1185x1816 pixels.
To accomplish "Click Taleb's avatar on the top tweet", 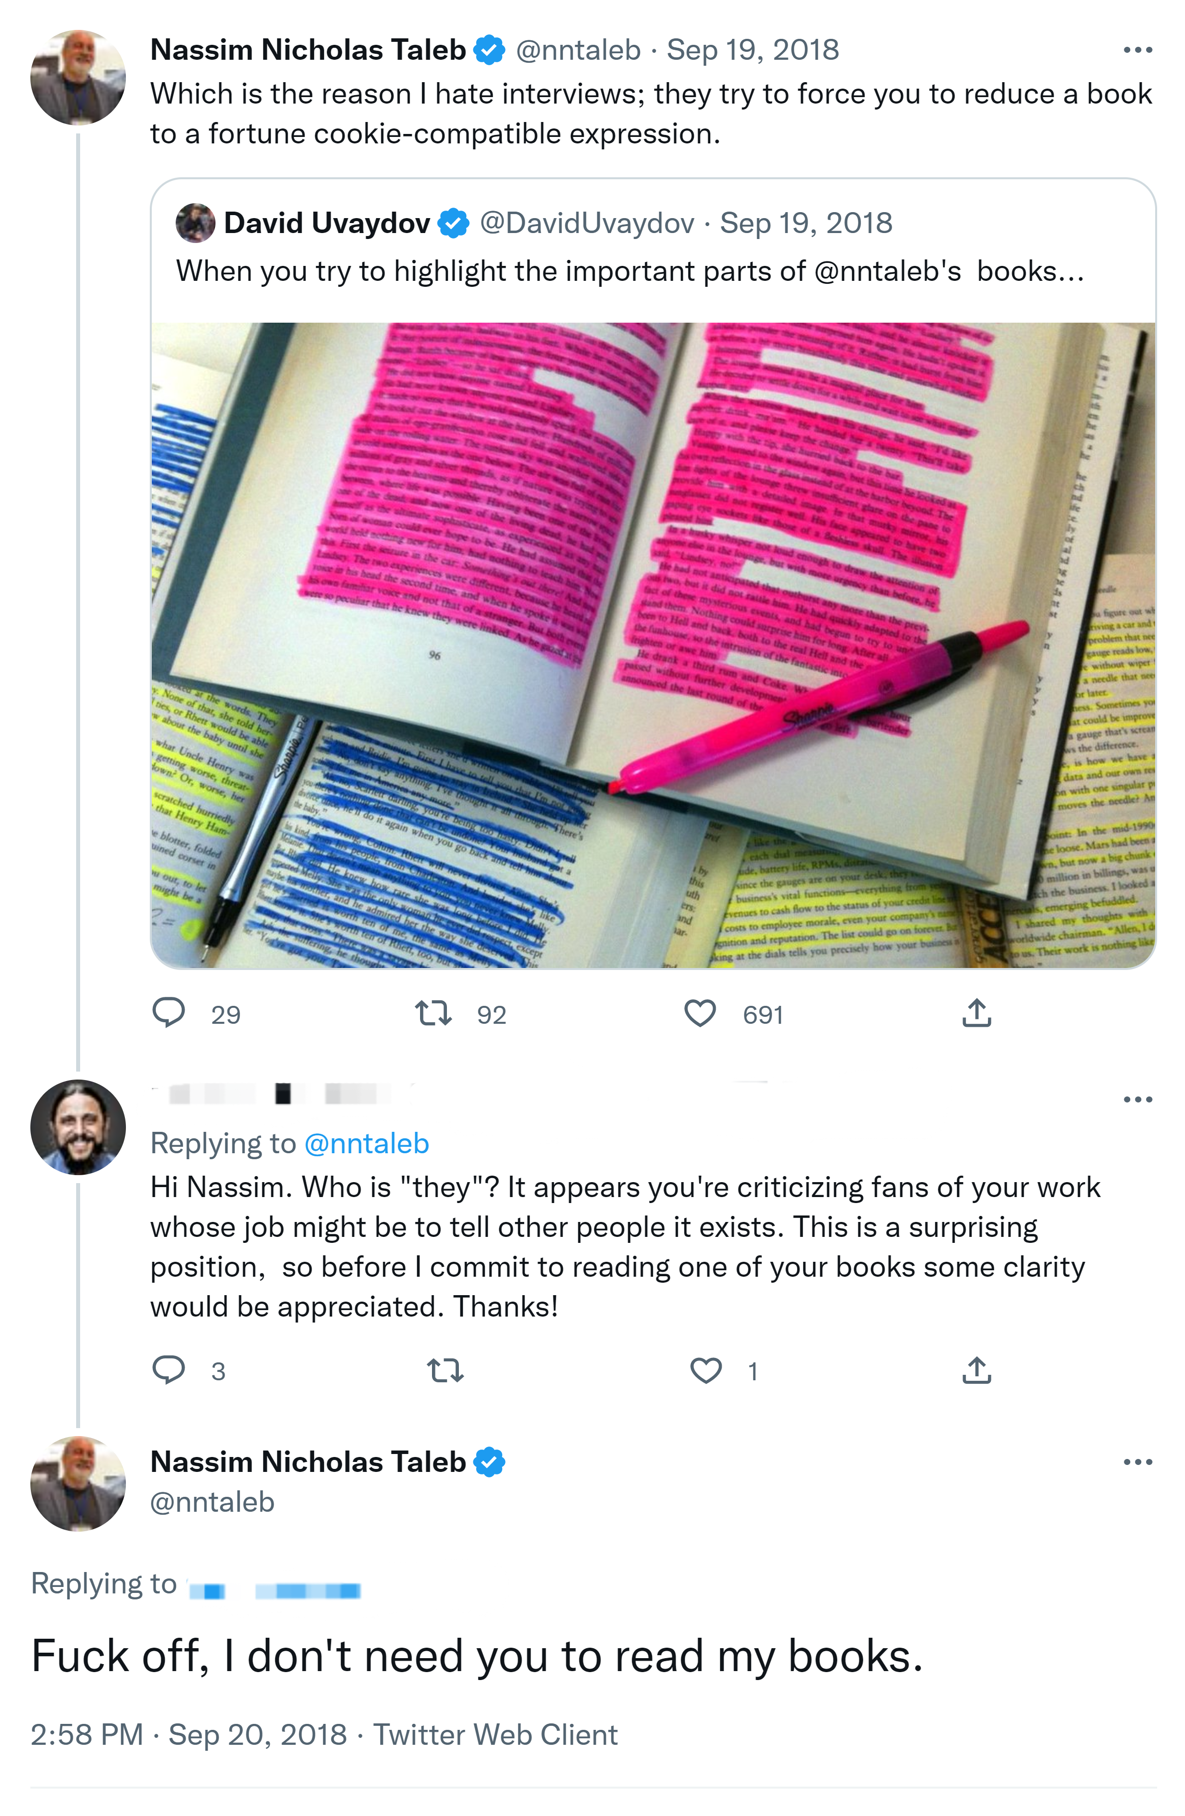I will tap(78, 77).
